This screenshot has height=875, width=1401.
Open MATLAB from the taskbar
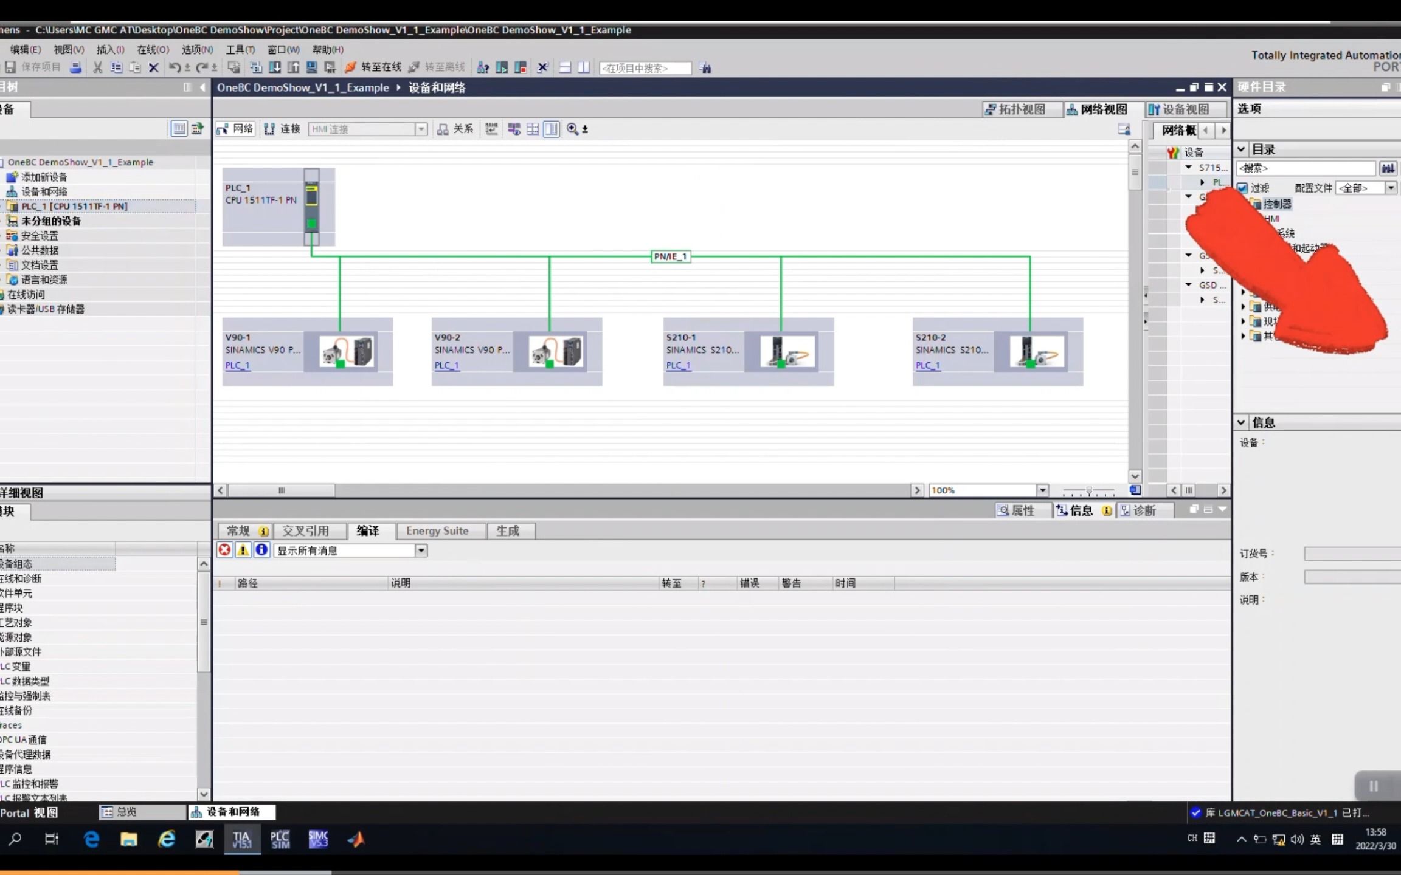click(x=356, y=840)
